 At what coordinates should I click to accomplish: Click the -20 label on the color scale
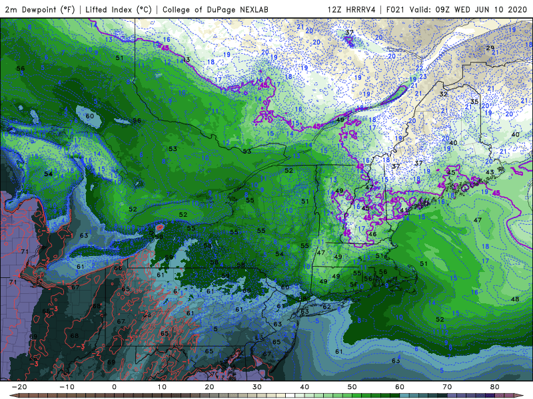click(19, 387)
